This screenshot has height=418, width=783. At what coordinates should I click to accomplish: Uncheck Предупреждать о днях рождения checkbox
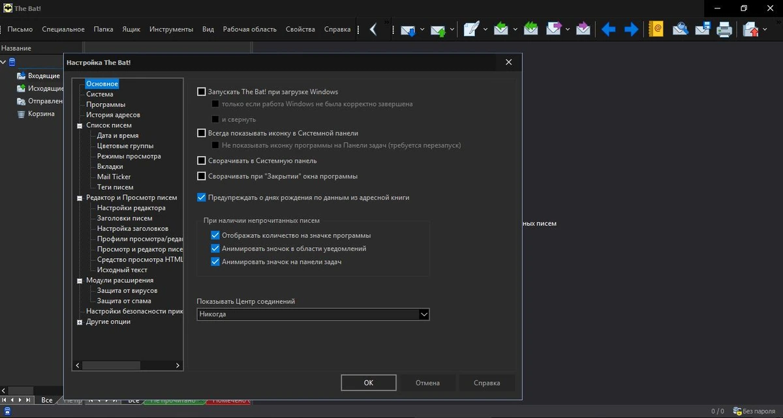point(202,197)
